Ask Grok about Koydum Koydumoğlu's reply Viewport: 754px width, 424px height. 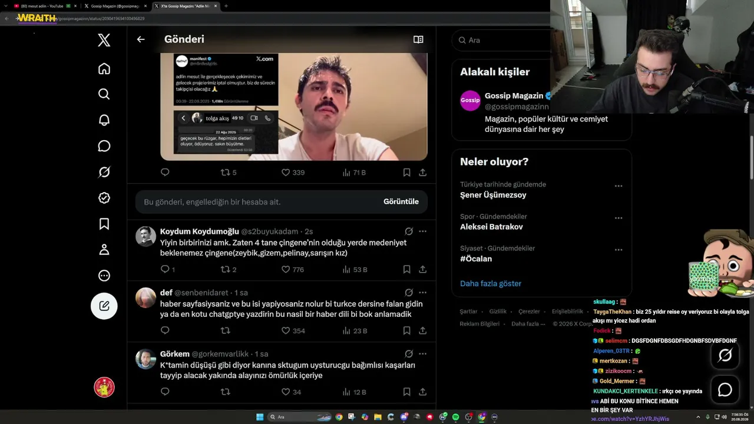point(409,231)
